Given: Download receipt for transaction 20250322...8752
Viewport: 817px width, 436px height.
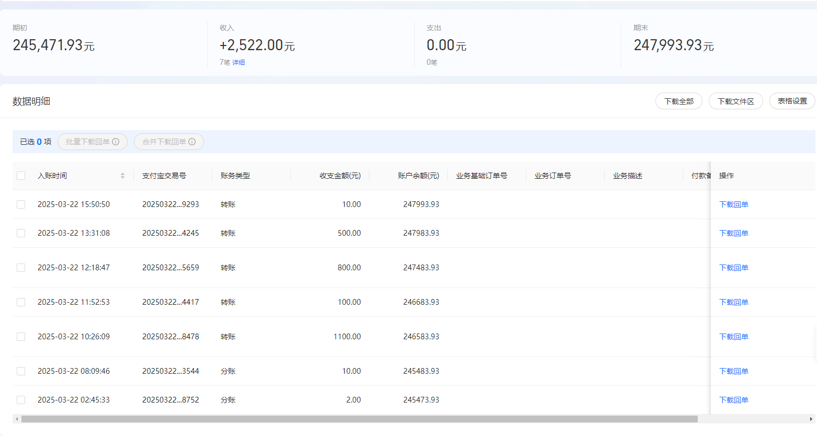Looking at the screenshot, I should [x=734, y=400].
